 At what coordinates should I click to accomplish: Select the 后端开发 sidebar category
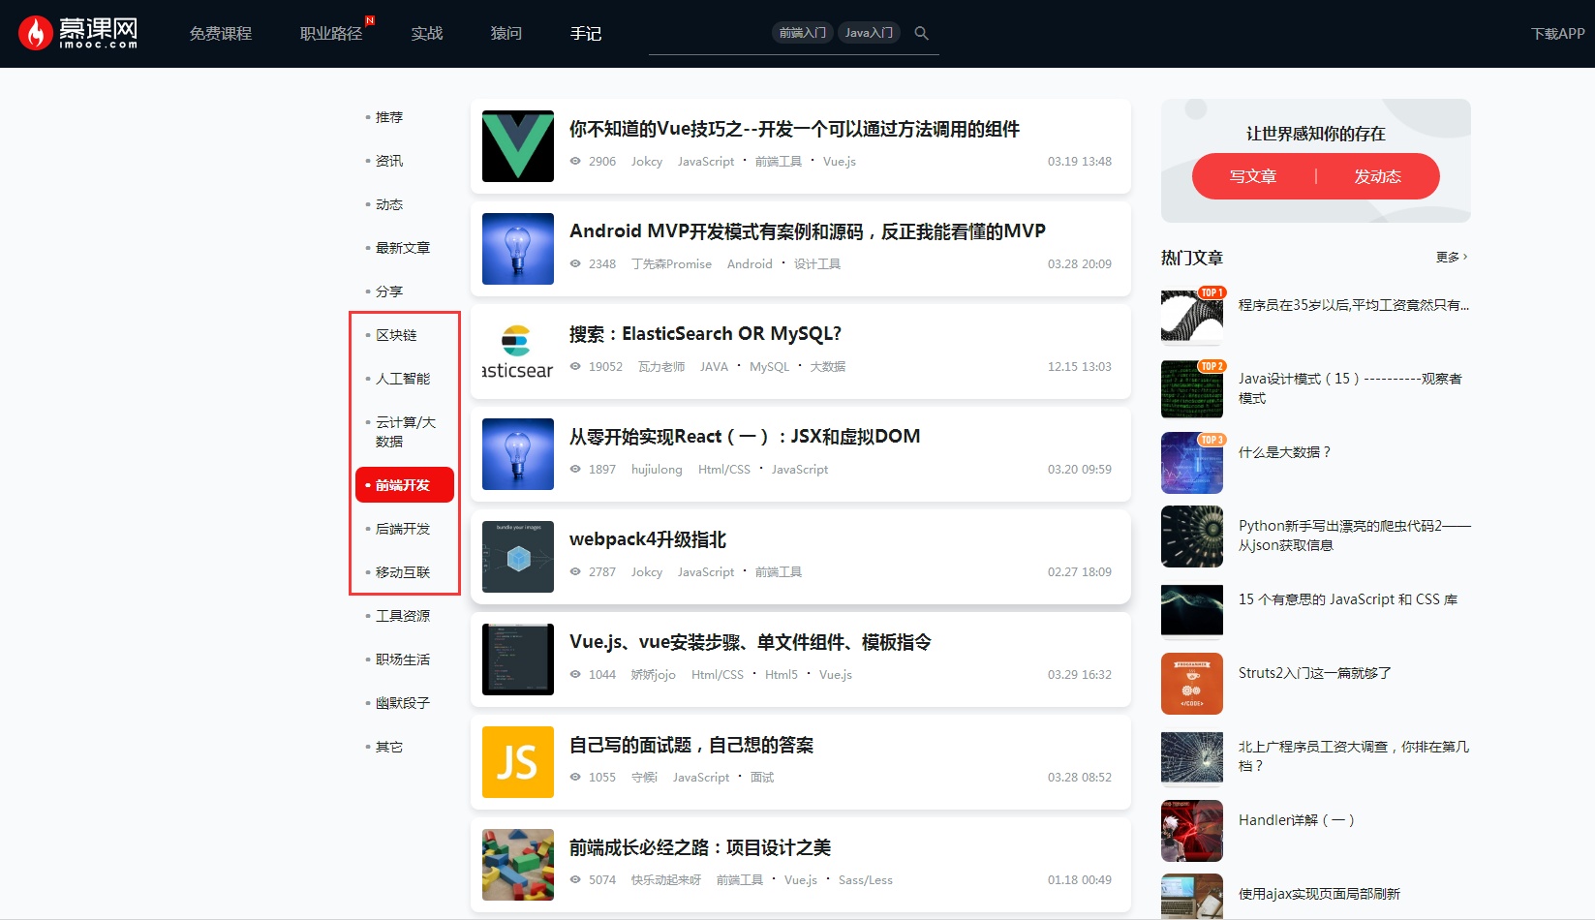[402, 529]
